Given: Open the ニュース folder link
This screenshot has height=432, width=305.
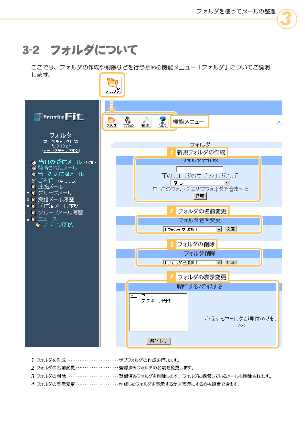Looking at the screenshot, I should [x=47, y=219].
